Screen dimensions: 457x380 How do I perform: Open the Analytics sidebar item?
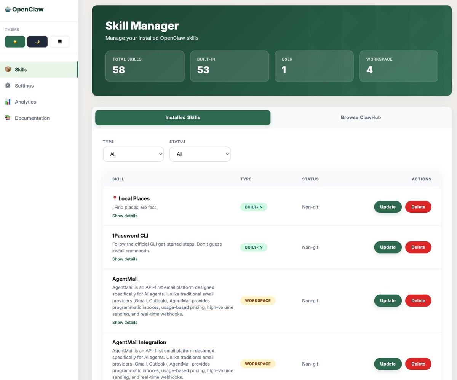39,102
